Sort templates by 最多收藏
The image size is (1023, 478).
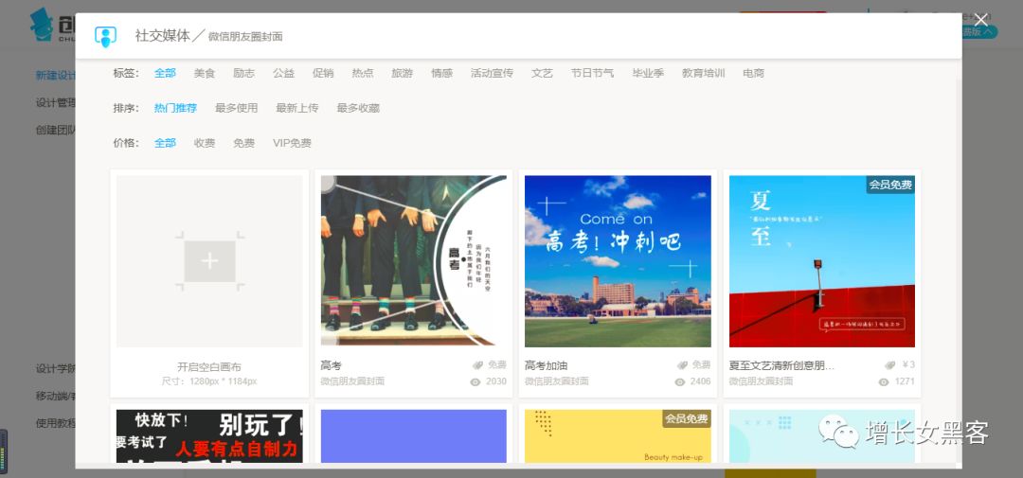point(358,108)
